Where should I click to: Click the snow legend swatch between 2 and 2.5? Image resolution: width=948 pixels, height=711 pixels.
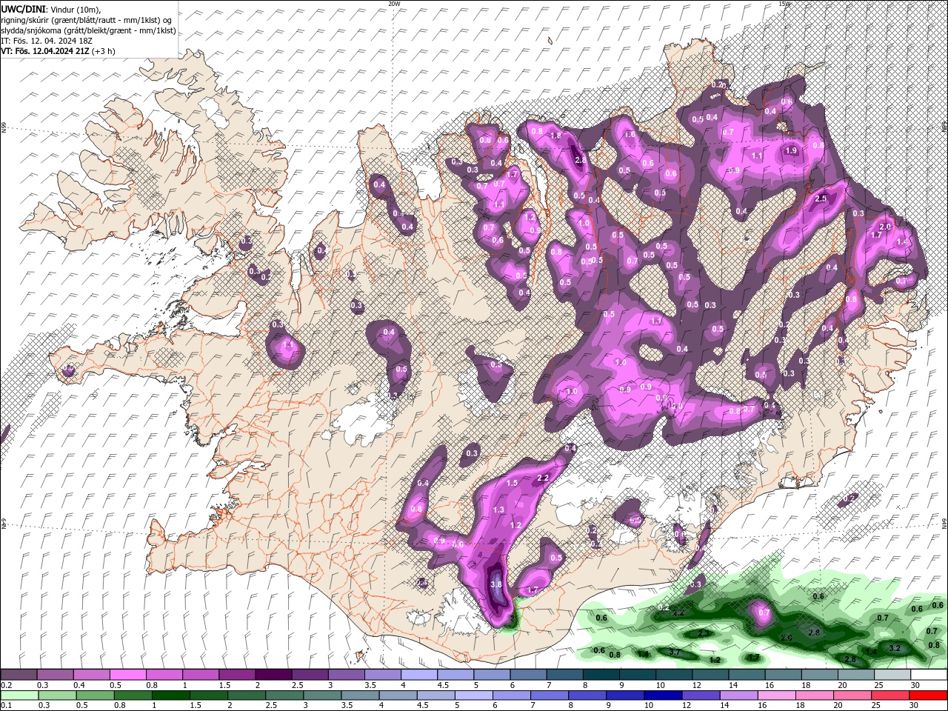(273, 675)
